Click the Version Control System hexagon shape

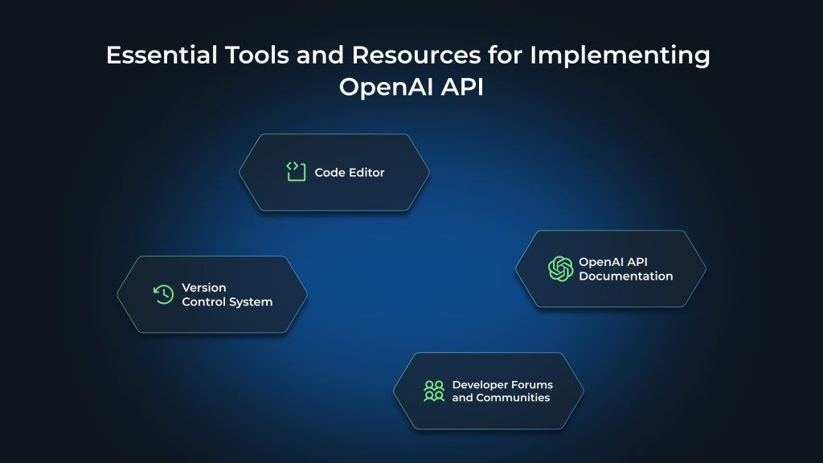[211, 294]
